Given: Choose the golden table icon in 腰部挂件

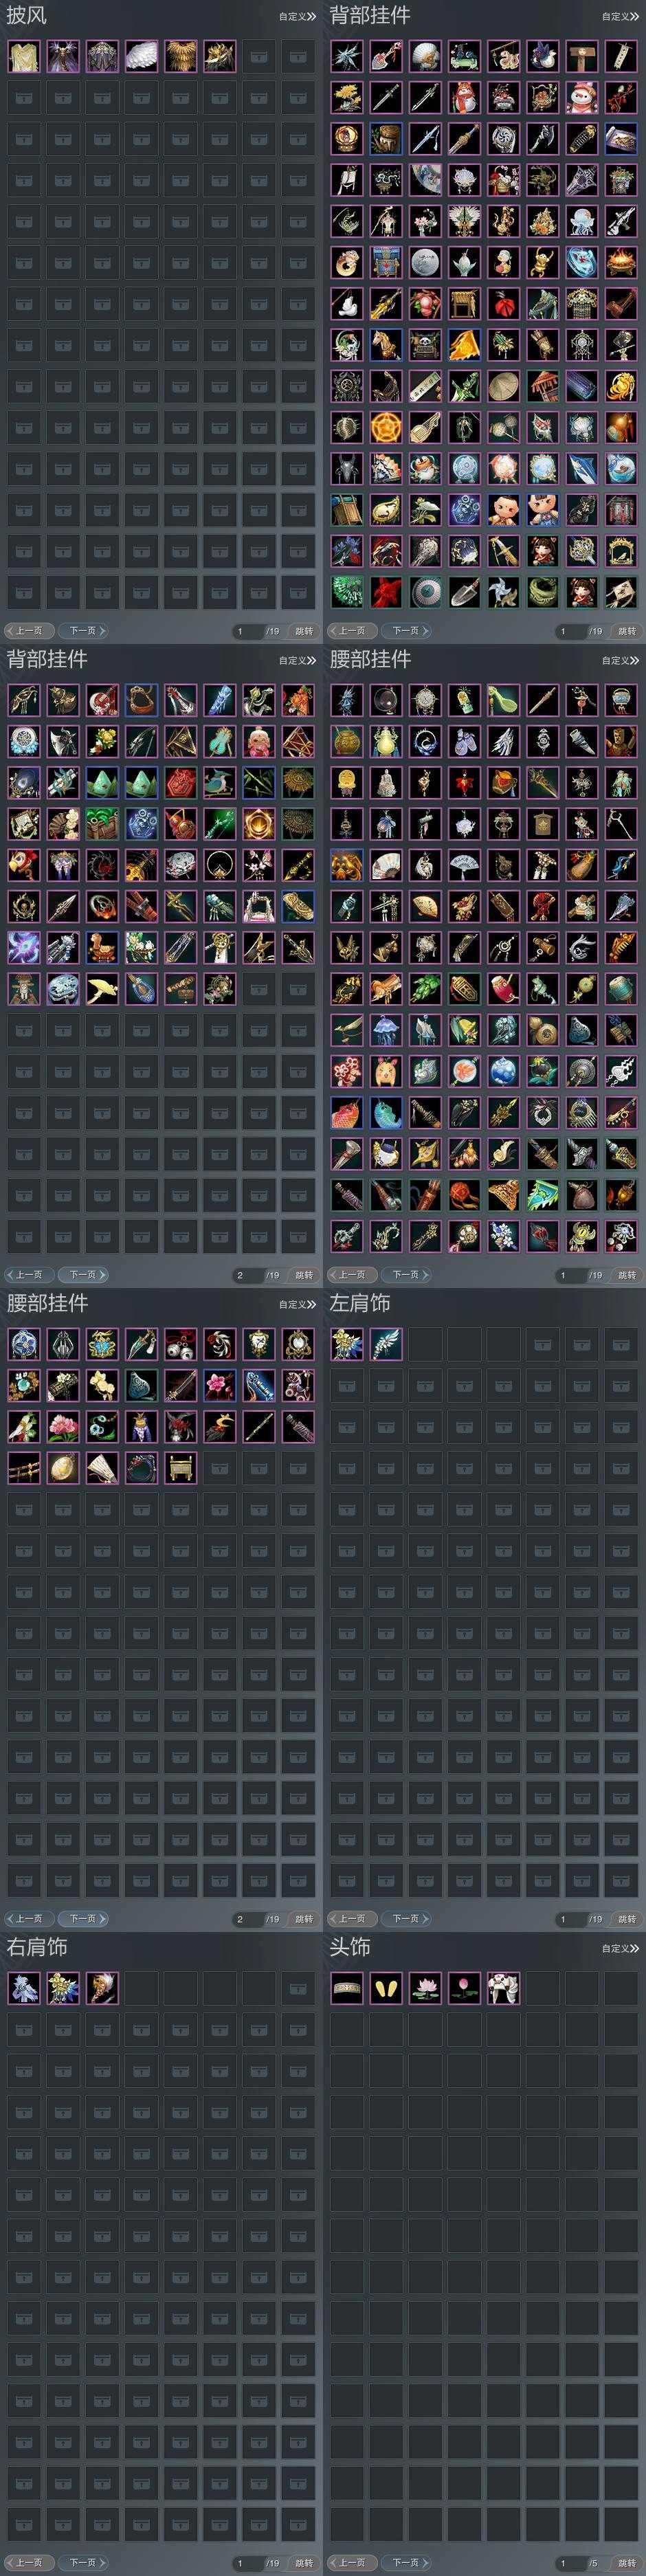Looking at the screenshot, I should (x=180, y=1468).
